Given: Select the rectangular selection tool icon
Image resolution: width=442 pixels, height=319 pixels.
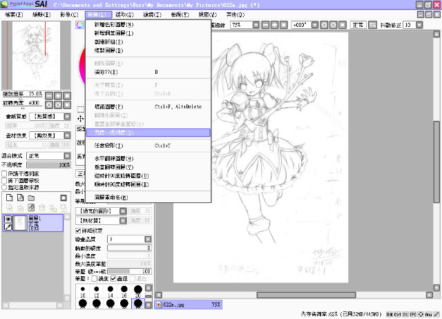Looking at the screenshot, I should (81, 109).
